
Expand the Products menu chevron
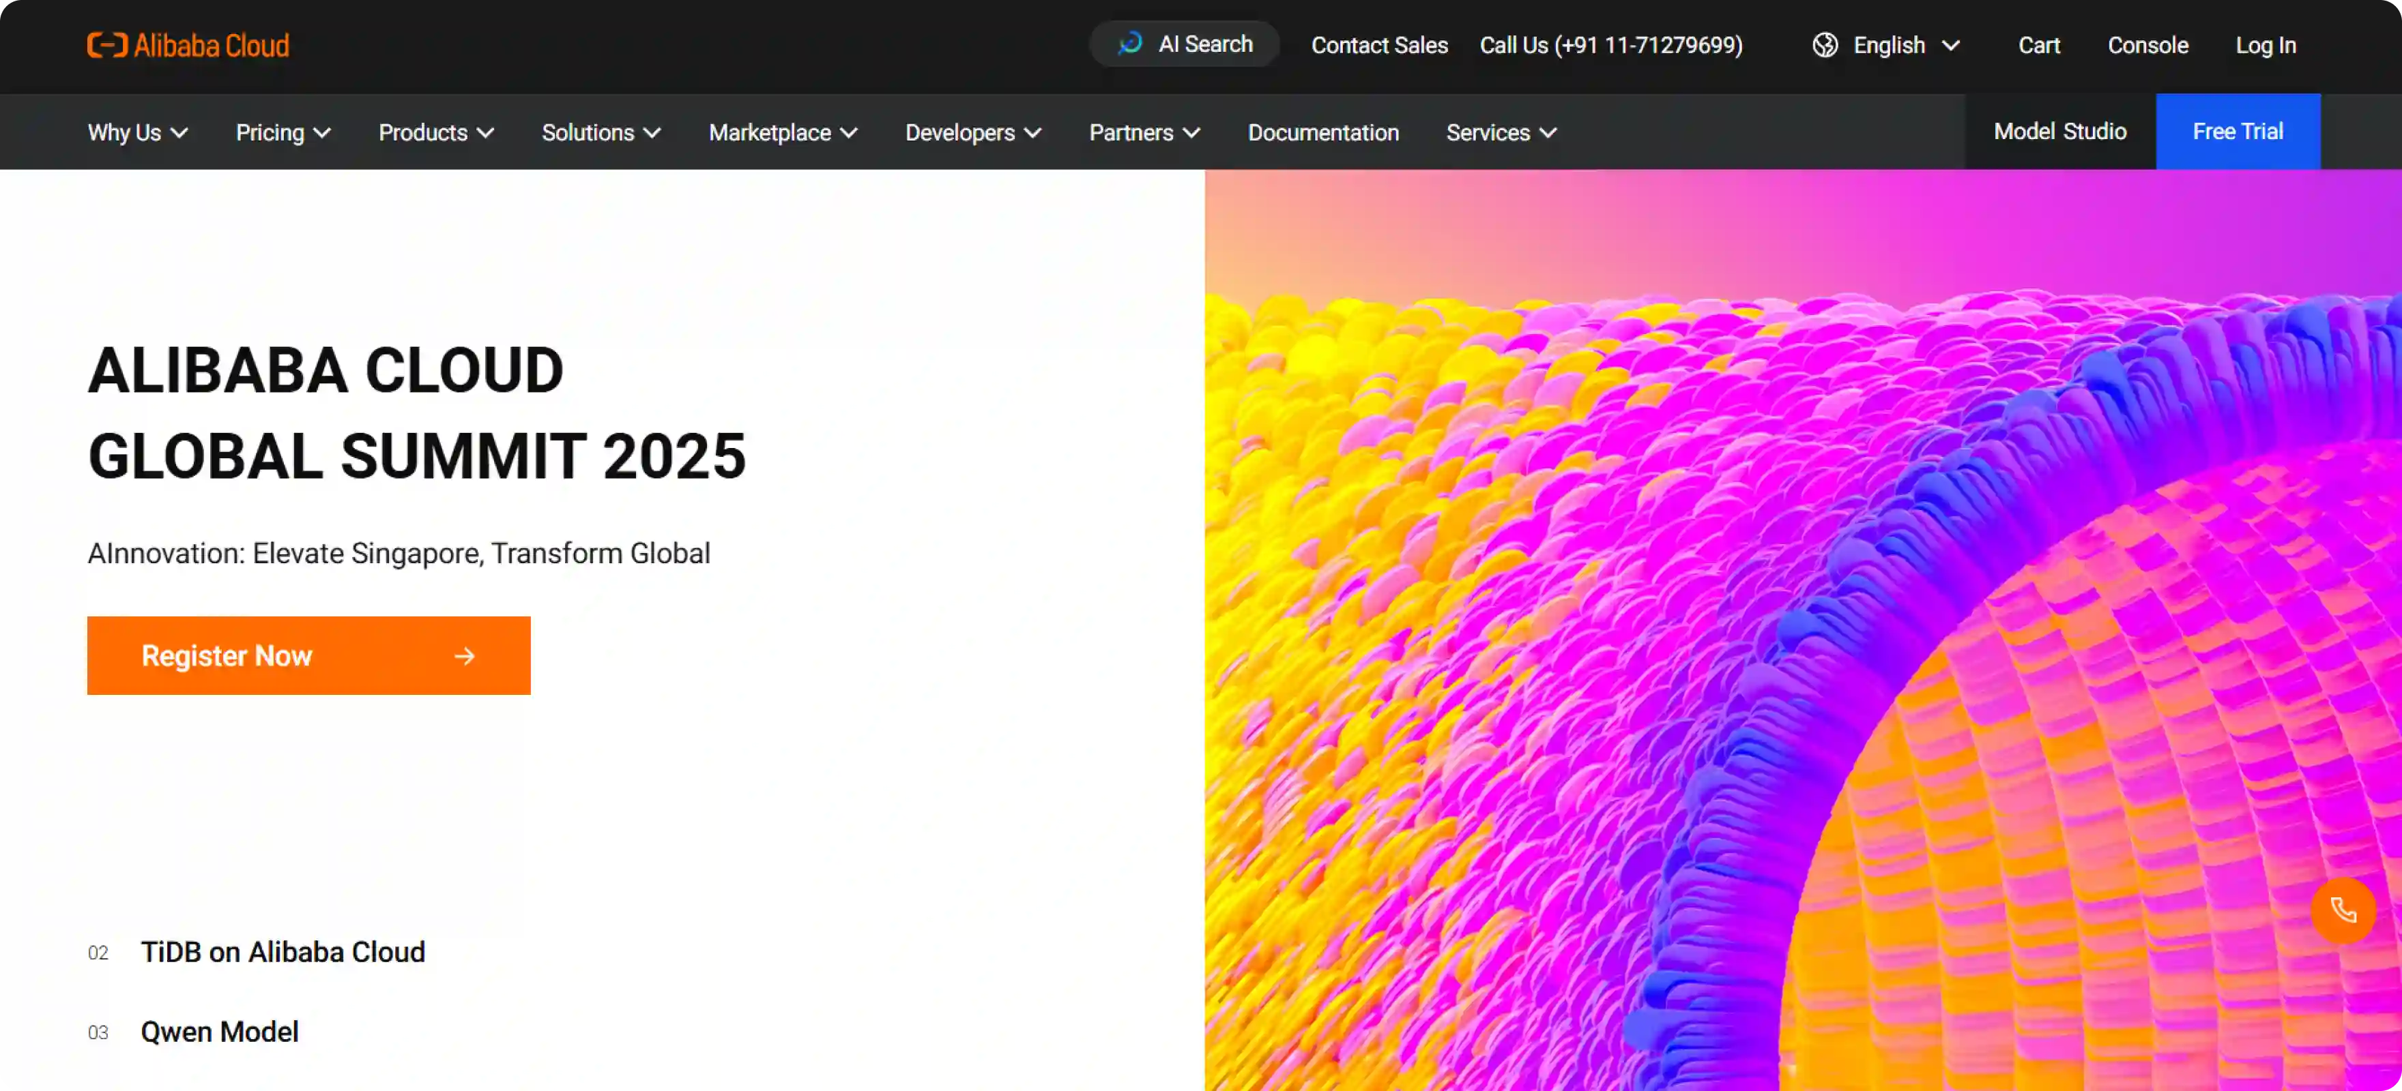click(x=485, y=133)
